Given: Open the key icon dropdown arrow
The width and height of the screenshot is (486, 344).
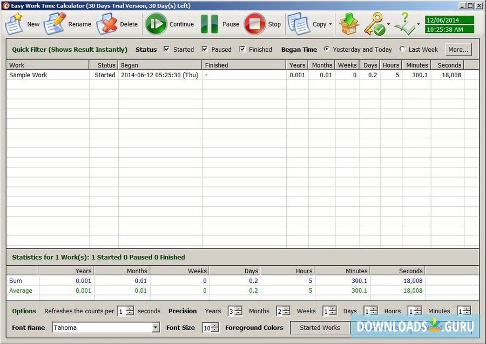Looking at the screenshot, I should click(388, 24).
